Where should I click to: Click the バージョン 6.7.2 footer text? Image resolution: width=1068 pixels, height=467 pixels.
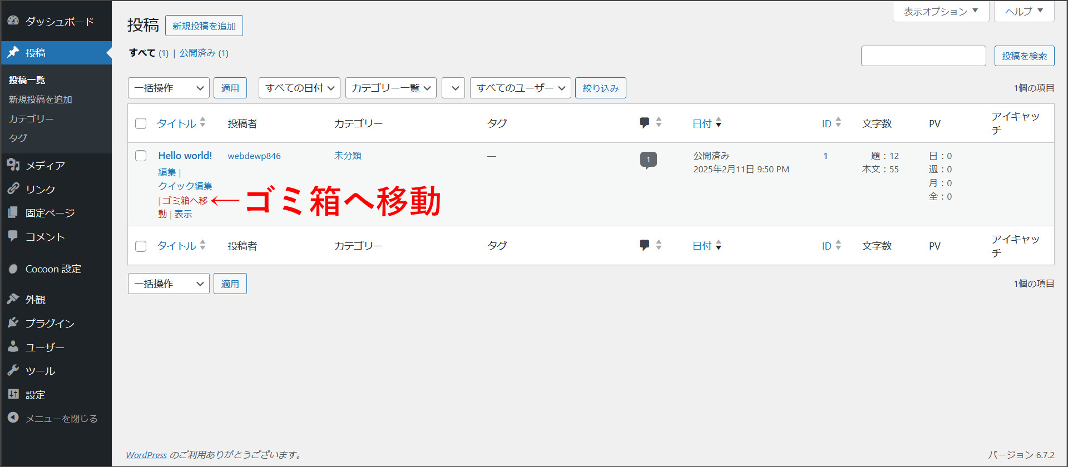pyautogui.click(x=1021, y=455)
